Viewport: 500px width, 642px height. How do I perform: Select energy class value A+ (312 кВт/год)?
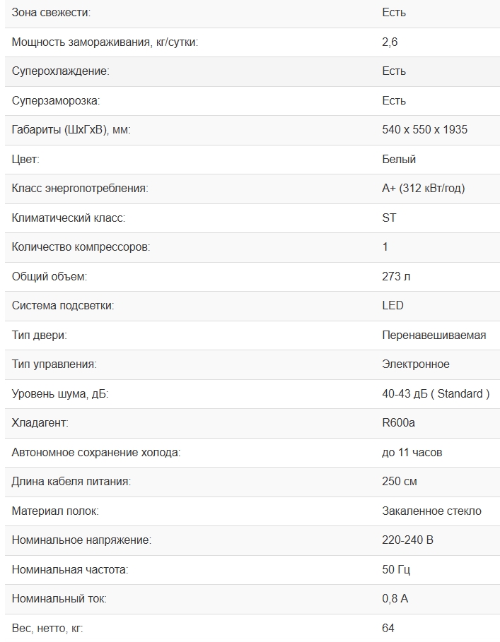point(424,189)
